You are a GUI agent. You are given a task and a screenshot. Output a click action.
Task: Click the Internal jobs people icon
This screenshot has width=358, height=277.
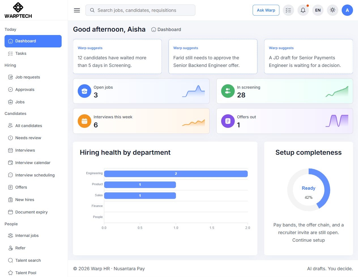10,235
